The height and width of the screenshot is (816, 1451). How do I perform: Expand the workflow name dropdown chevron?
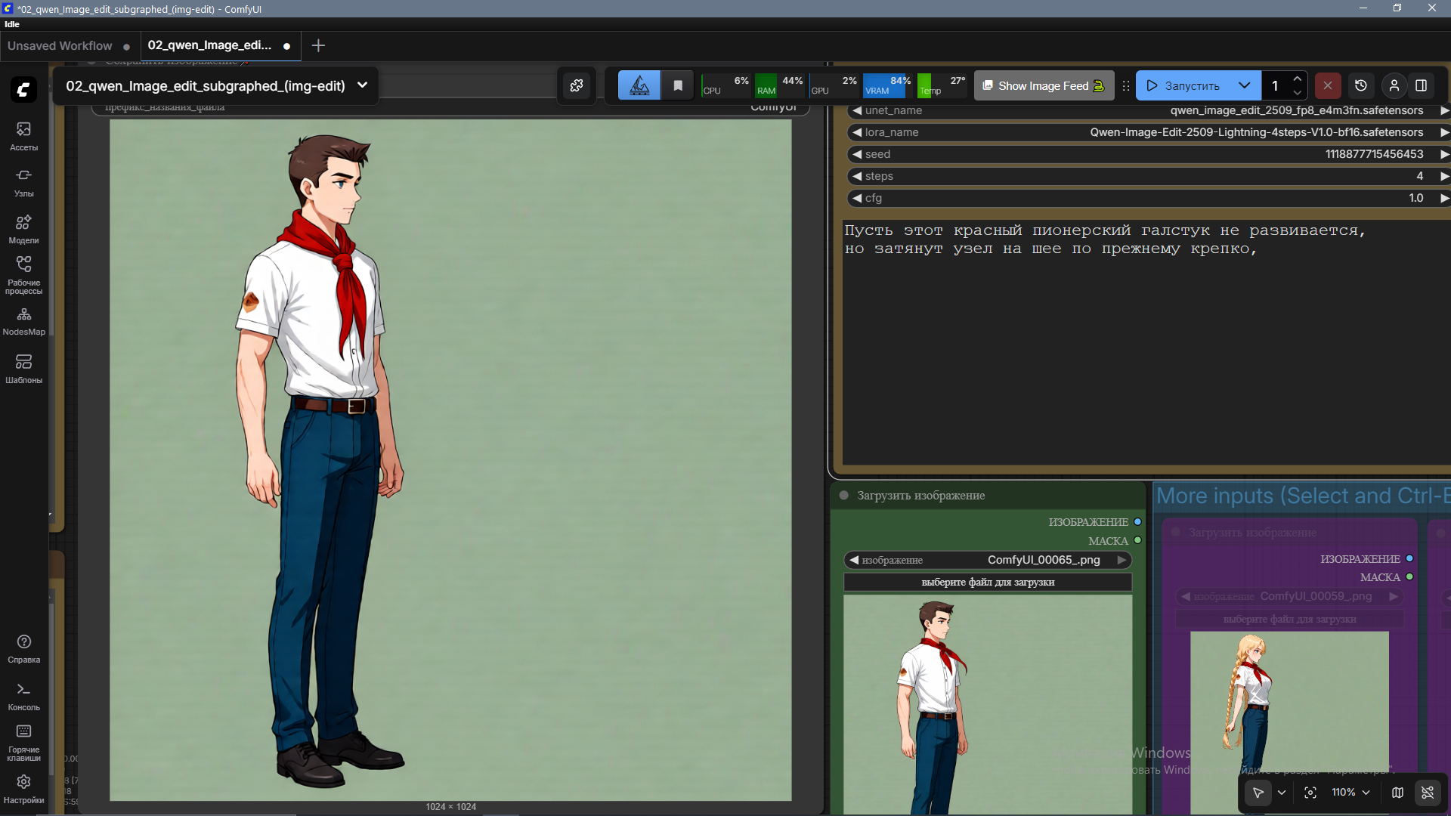pyautogui.click(x=362, y=85)
